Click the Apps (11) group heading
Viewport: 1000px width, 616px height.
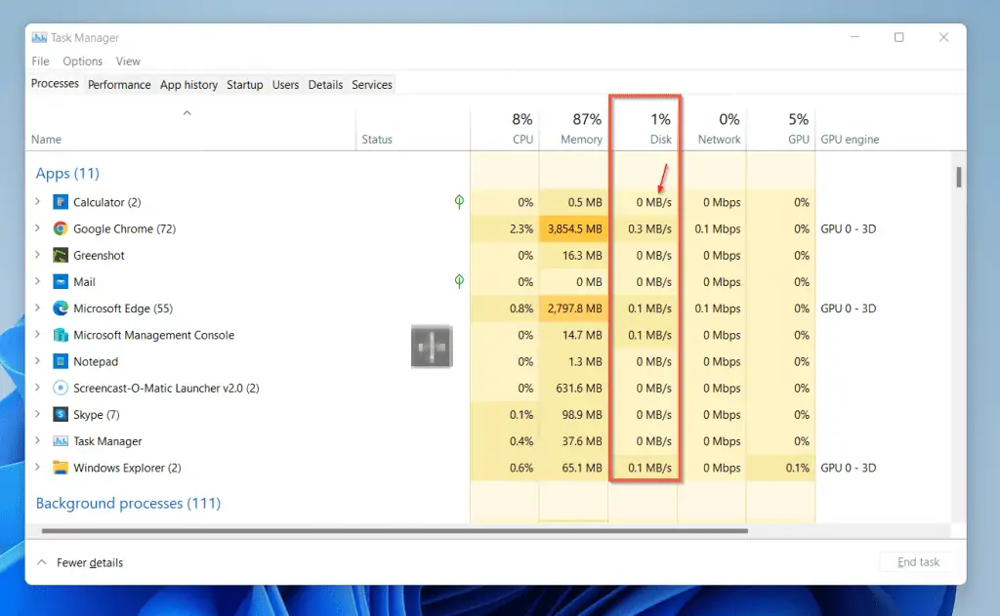[67, 174]
